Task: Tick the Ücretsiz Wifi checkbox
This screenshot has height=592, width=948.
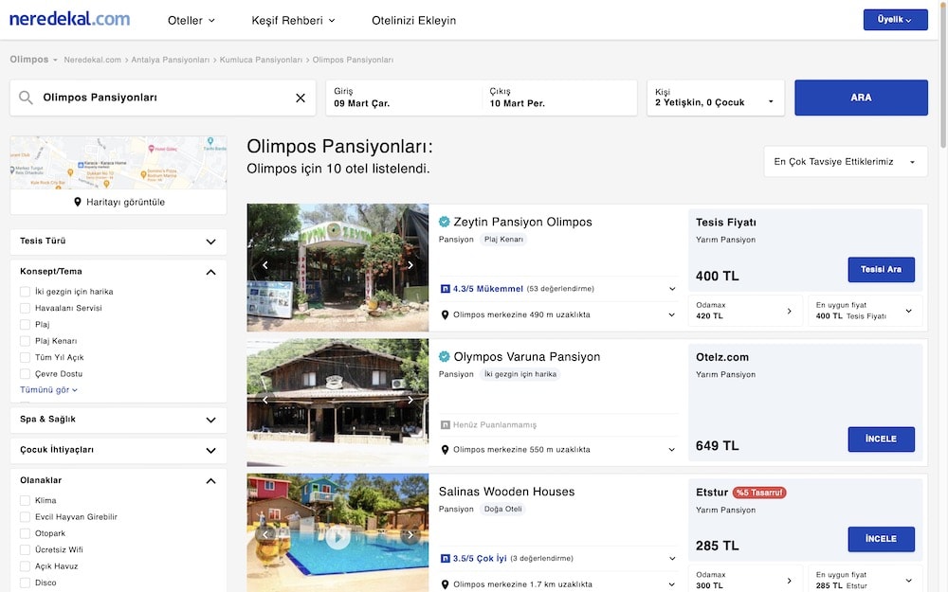Action: coord(26,549)
